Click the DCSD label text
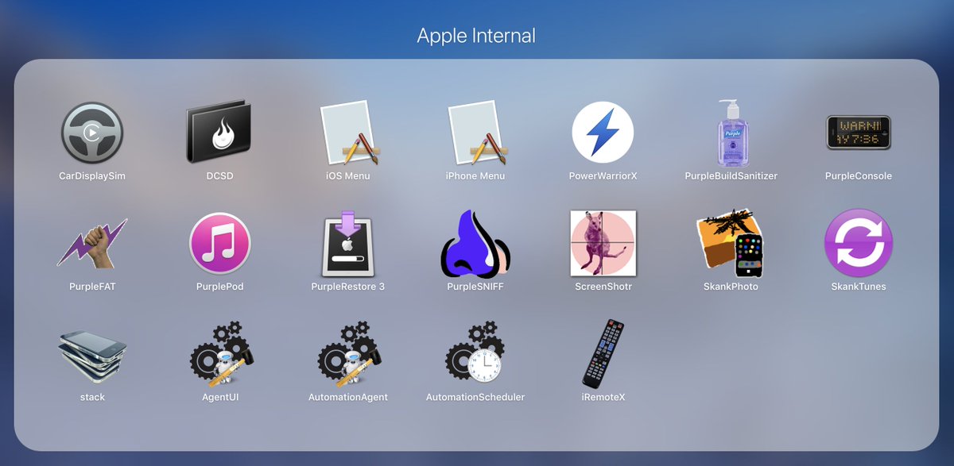The height and width of the screenshot is (466, 954). (219, 176)
